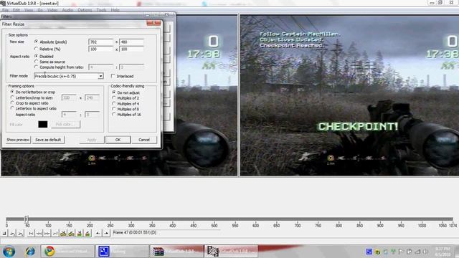Enable the Interlaced checkbox
This screenshot has height=258, width=459.
click(x=122, y=76)
